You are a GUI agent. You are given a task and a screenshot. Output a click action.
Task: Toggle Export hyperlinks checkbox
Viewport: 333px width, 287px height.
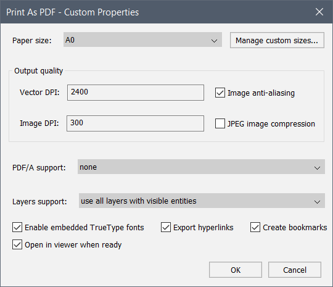(x=166, y=227)
